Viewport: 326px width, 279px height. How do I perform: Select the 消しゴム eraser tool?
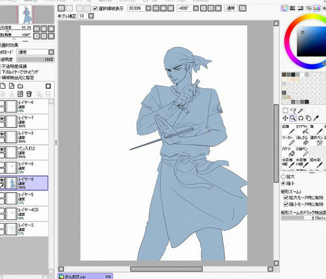point(303,141)
